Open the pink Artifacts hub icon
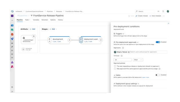Viewport: 180px width, 102px height. click(12, 67)
